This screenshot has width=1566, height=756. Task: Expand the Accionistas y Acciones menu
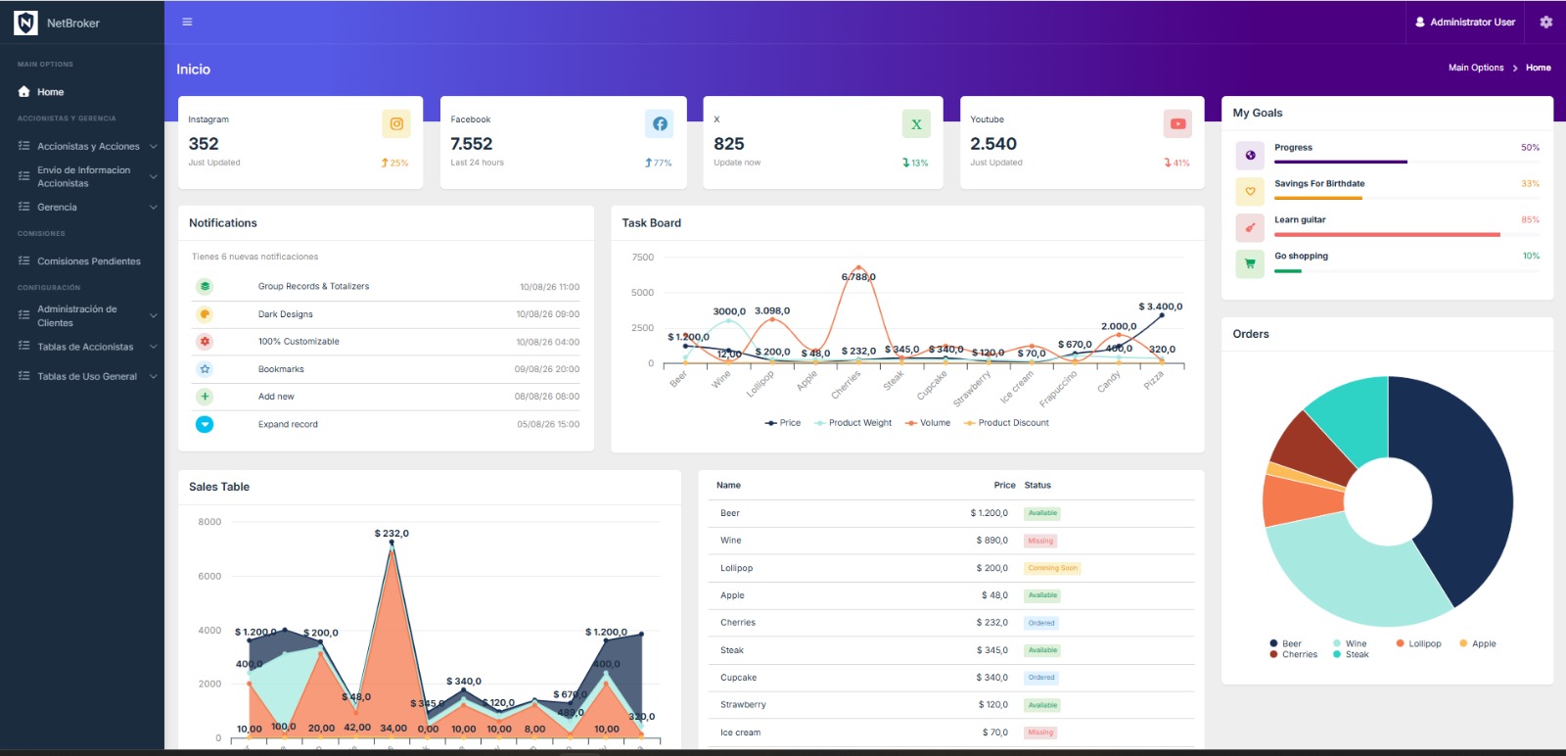[x=87, y=146]
